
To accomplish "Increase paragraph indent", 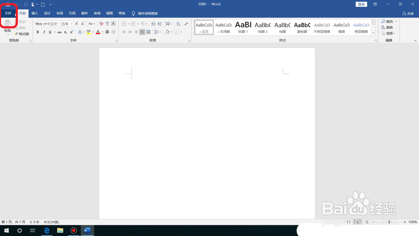I will (159, 24).
